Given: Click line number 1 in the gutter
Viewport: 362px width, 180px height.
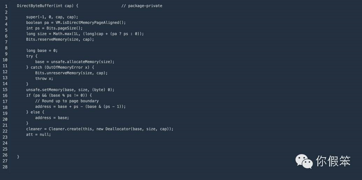Looking at the screenshot, I should click(6, 6).
